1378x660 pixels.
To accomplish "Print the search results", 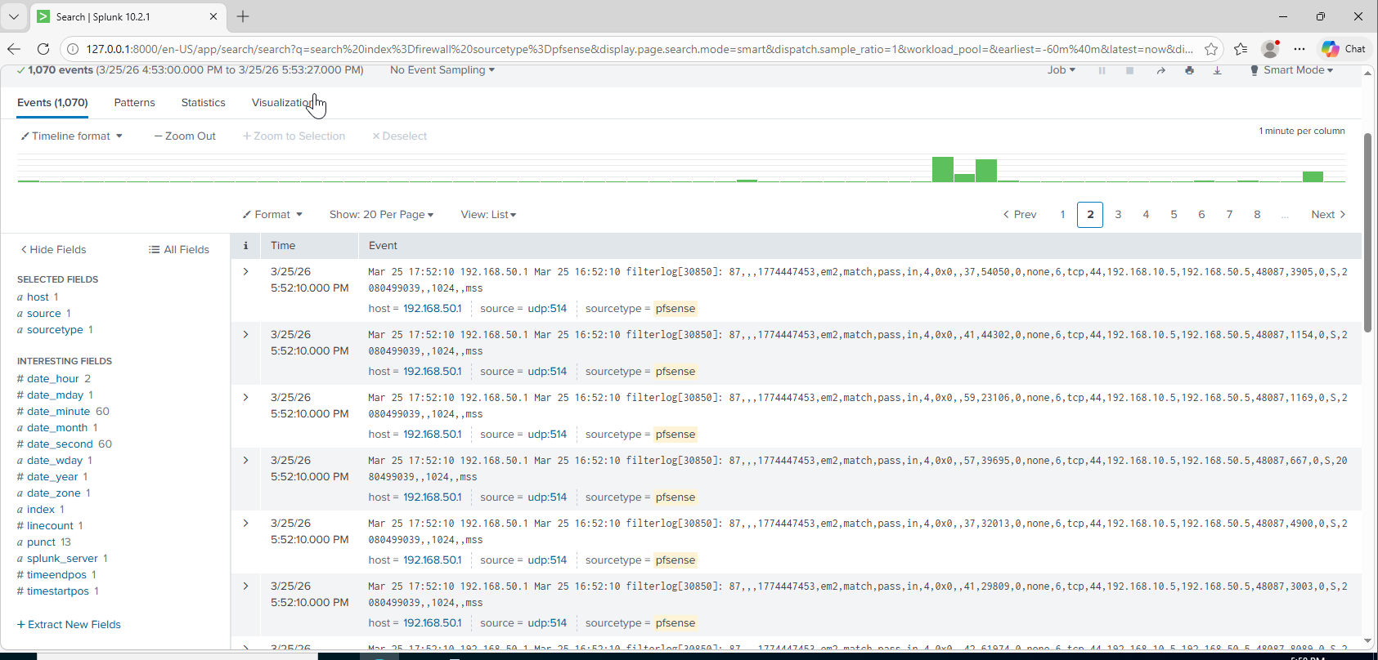I will [x=1189, y=70].
